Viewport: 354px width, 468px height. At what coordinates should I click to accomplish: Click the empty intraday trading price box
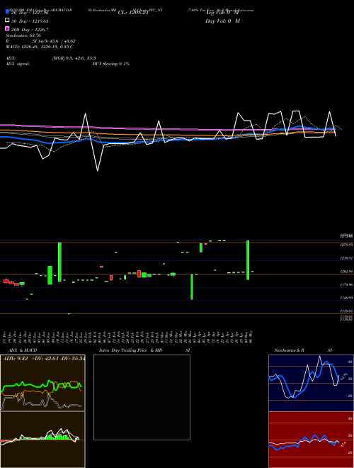point(142,397)
